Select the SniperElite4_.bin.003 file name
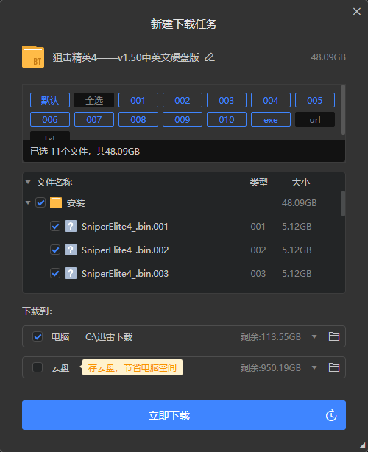 [x=125, y=274]
